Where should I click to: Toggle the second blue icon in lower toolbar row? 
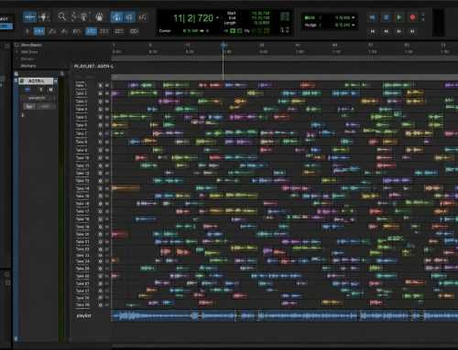91,31
